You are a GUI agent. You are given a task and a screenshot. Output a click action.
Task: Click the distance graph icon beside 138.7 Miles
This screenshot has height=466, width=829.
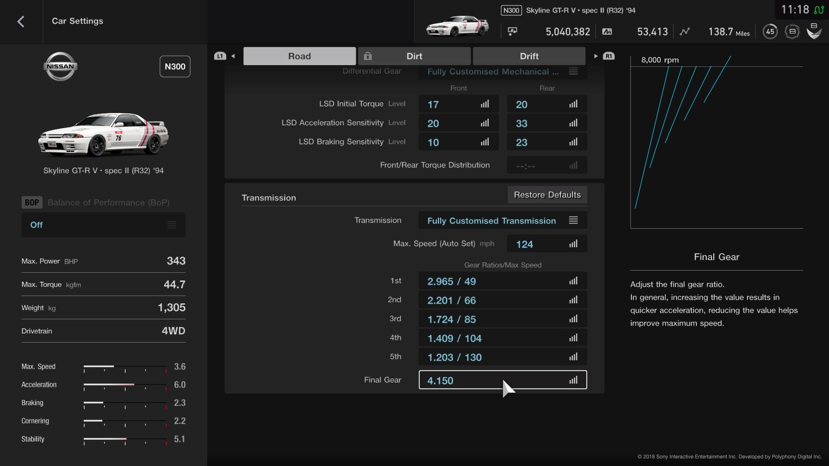pos(685,31)
